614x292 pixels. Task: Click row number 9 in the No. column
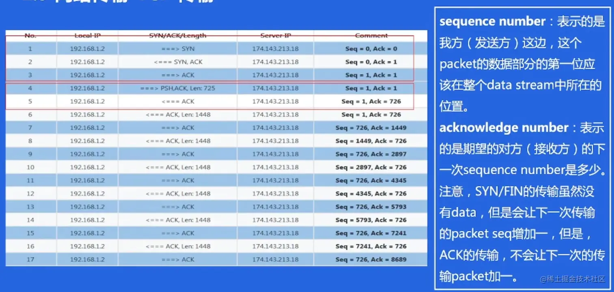click(30, 154)
